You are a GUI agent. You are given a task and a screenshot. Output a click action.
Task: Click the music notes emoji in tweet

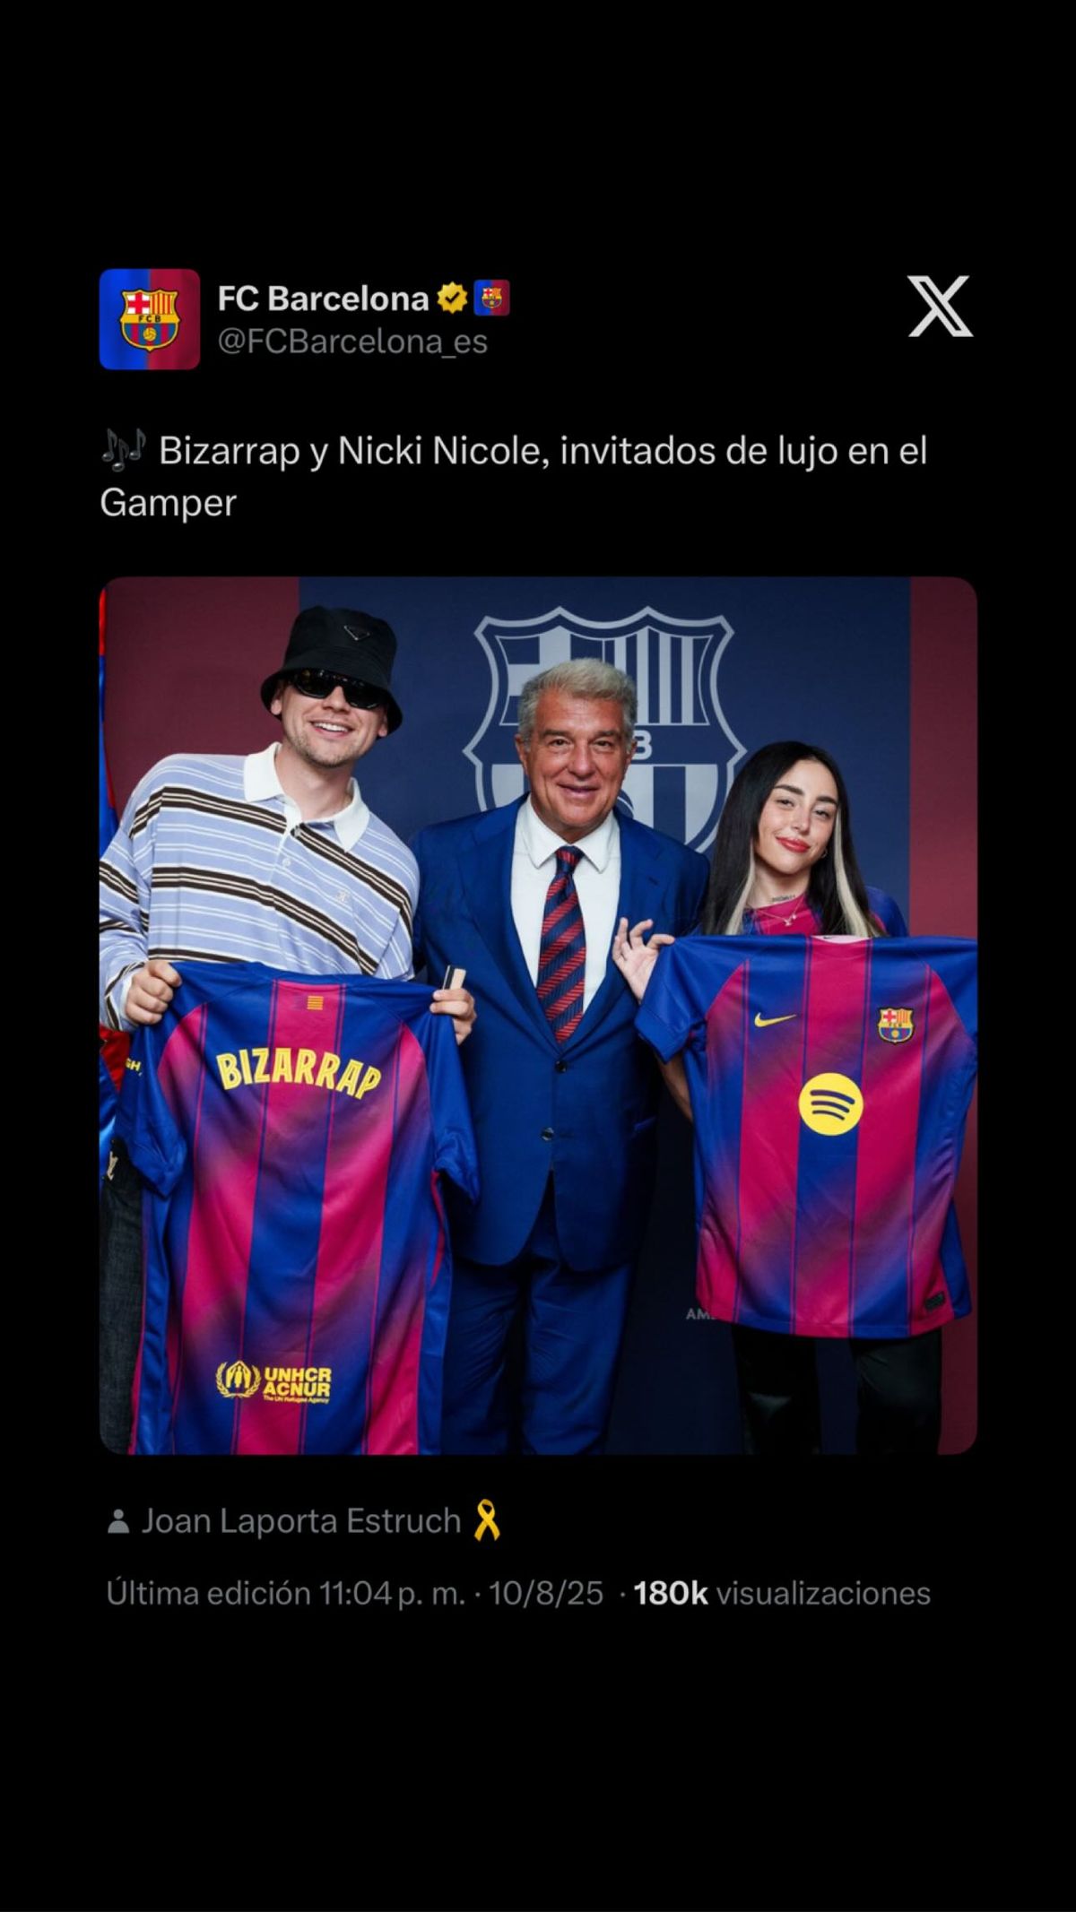click(x=123, y=451)
